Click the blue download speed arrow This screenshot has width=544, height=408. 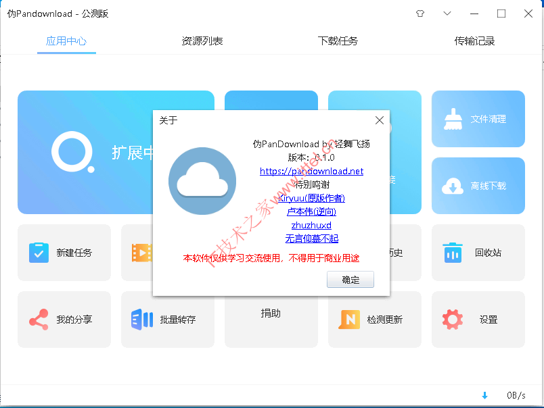pos(485,395)
